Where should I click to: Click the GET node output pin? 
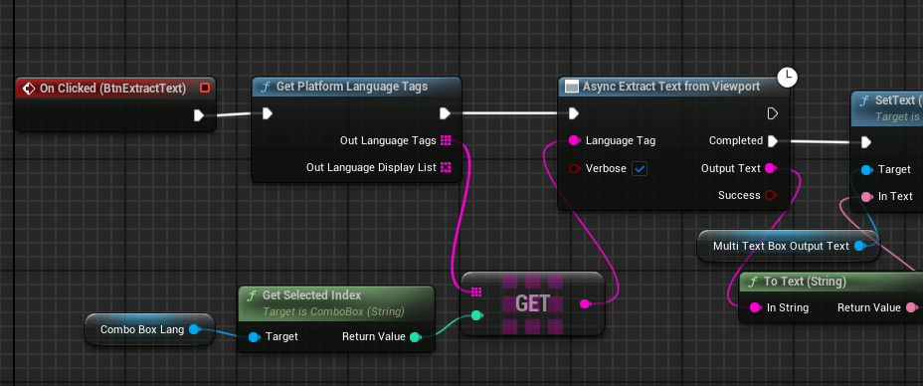click(585, 303)
